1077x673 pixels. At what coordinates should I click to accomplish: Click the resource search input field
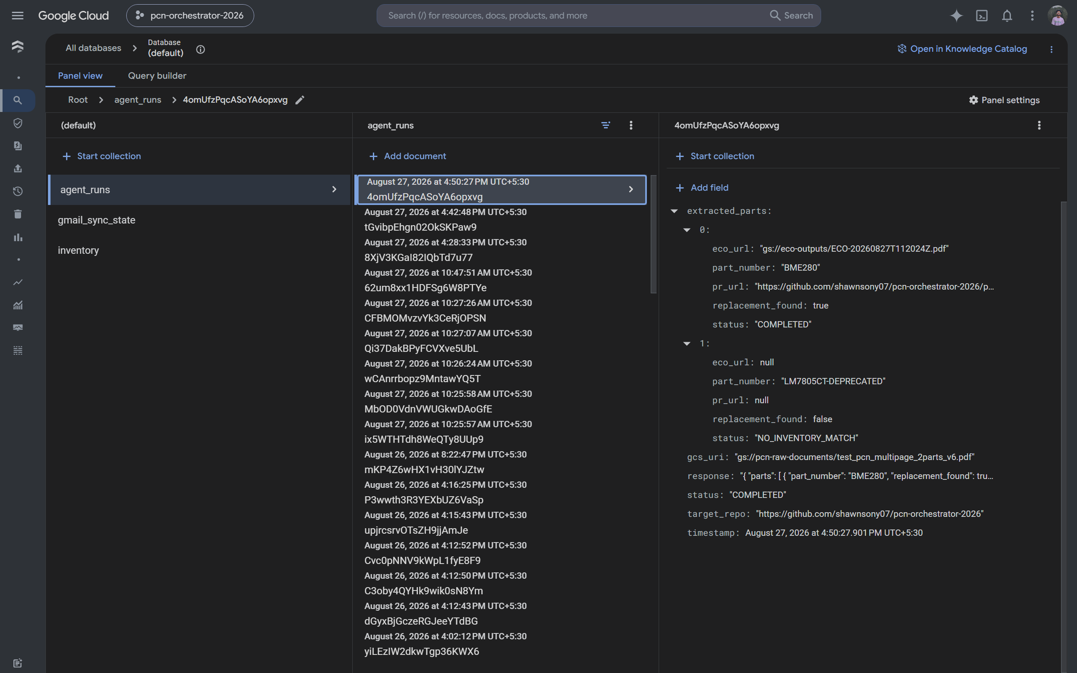(x=574, y=16)
